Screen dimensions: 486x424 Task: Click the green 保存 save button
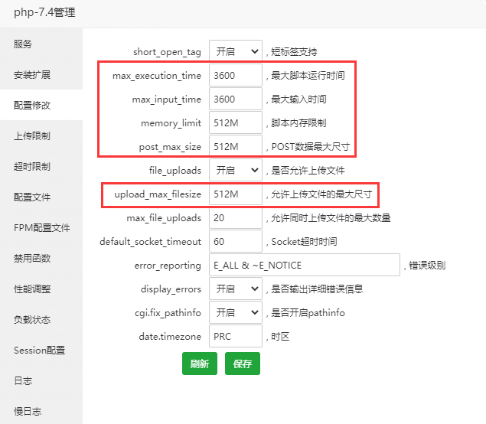[x=243, y=364]
